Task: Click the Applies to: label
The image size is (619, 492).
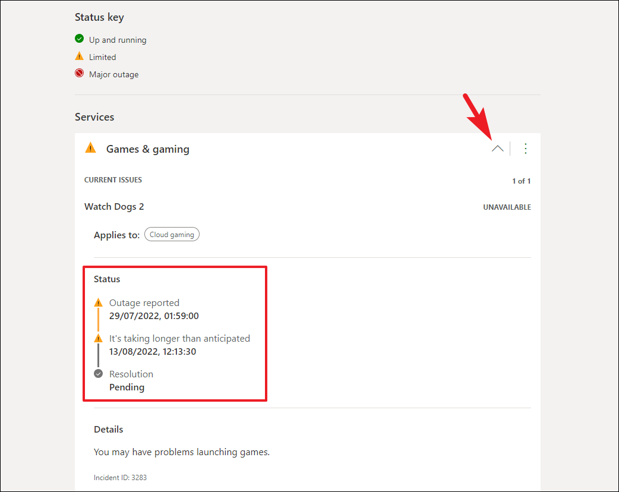Action: click(117, 235)
